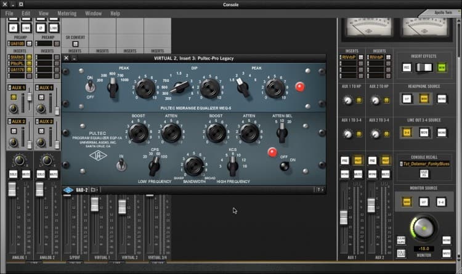Viewport: 462px width, 274px height.
Task: Open the View menu
Action: click(44, 14)
